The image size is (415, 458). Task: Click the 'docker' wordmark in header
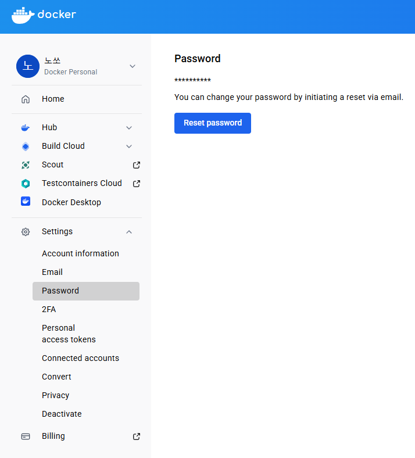pyautogui.click(x=57, y=15)
